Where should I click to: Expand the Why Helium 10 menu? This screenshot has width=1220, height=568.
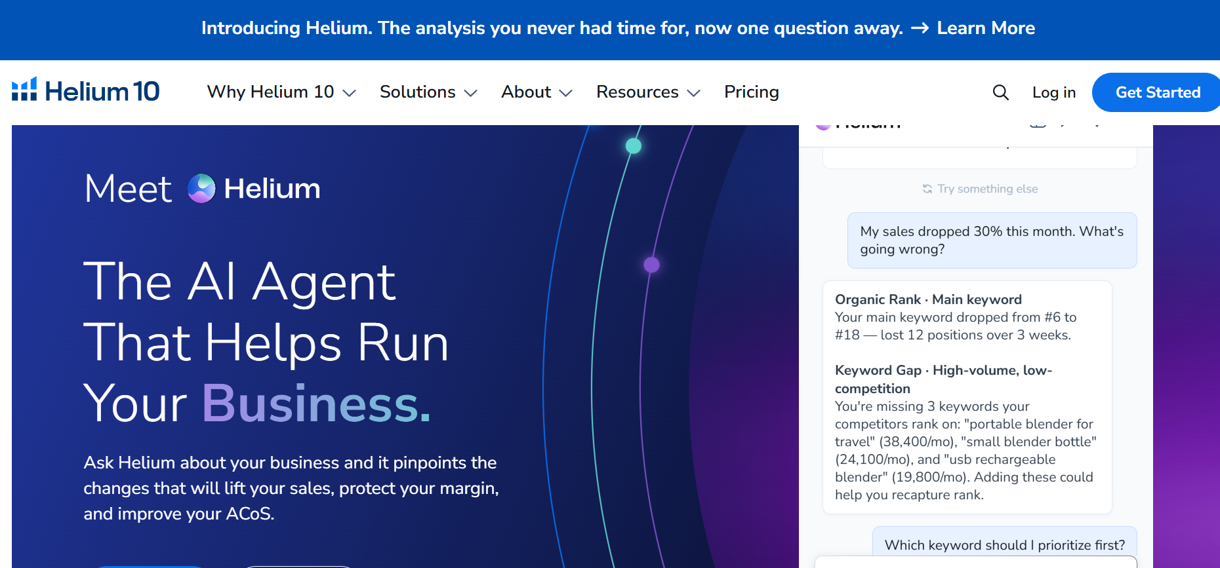[x=281, y=92]
